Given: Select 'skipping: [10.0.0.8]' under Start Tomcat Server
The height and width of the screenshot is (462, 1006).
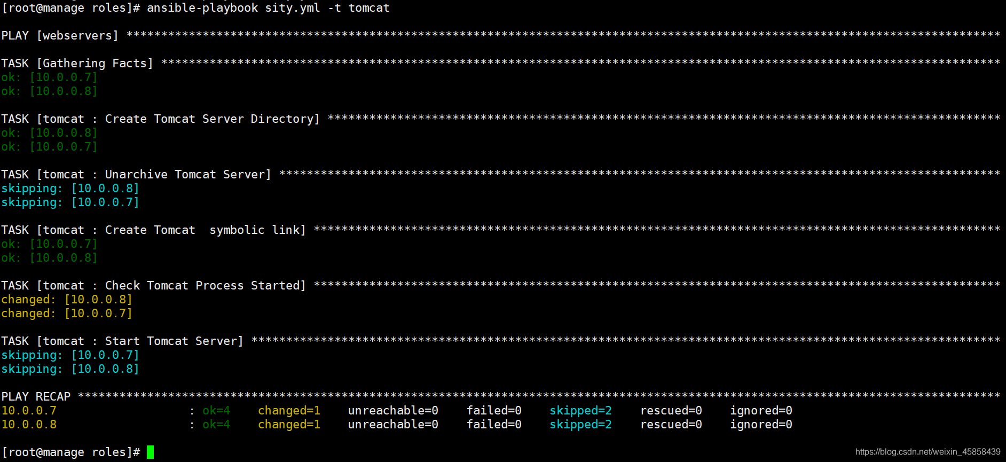Looking at the screenshot, I should 70,369.
